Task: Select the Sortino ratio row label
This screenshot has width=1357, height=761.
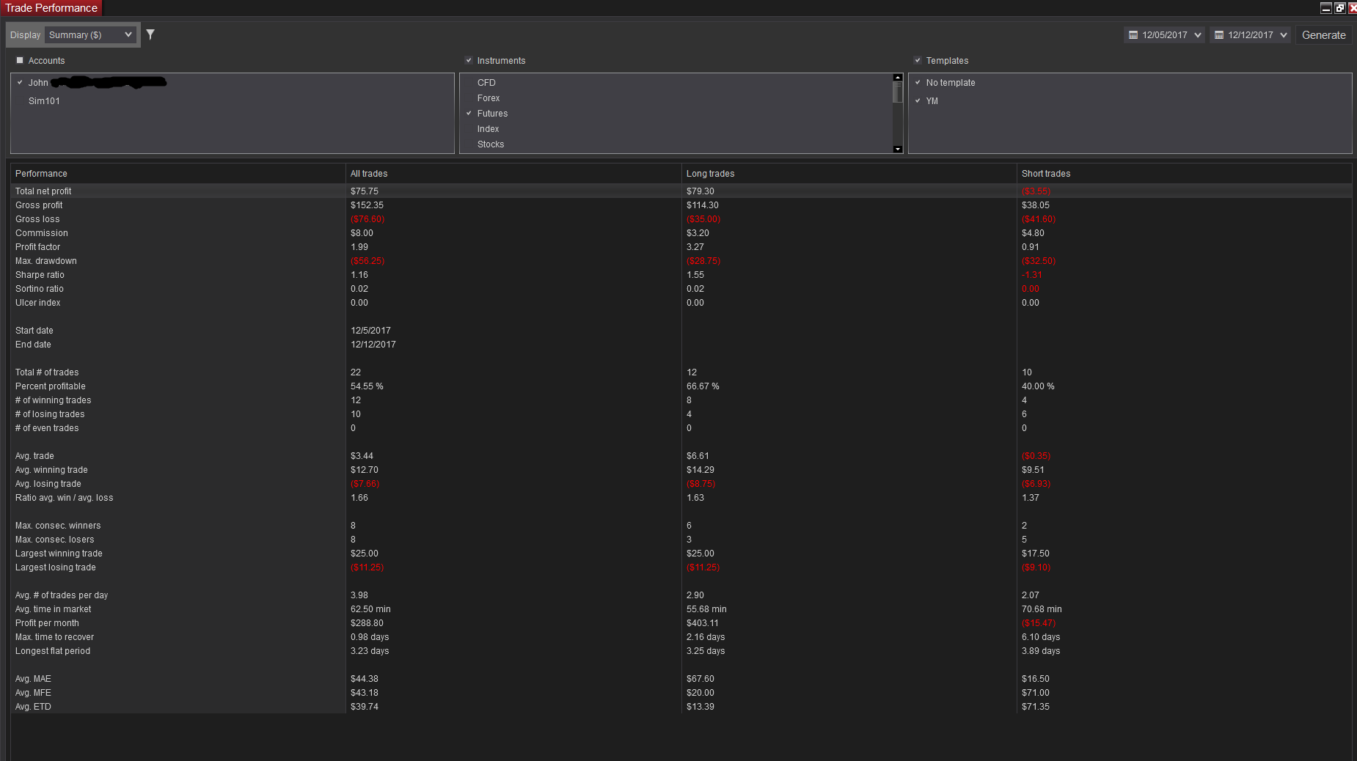Action: (40, 289)
